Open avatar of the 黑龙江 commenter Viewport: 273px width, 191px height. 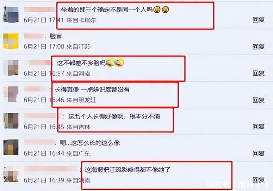[11, 94]
